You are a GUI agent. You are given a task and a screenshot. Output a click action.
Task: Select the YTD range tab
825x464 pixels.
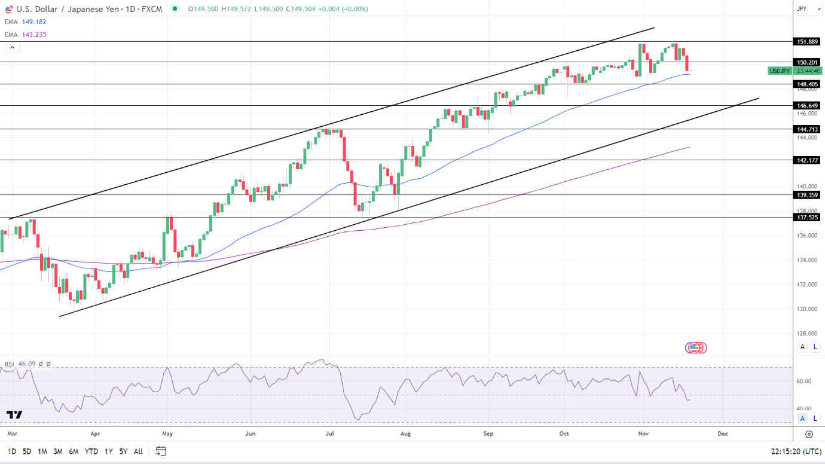[x=91, y=452]
